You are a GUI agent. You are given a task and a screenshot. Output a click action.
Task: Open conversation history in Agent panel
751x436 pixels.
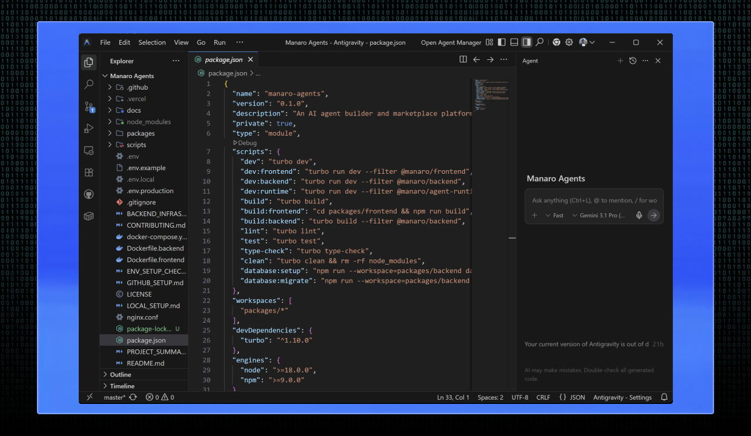tap(633, 61)
